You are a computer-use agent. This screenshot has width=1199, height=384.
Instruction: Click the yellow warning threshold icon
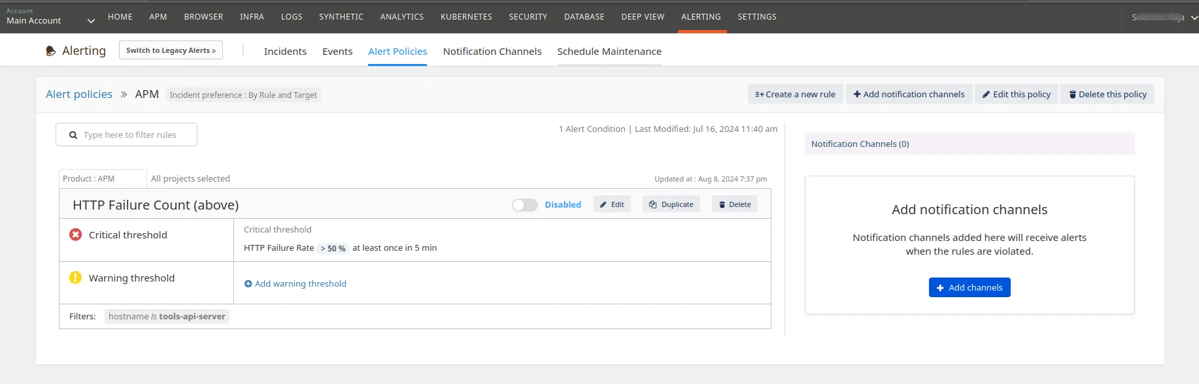point(76,278)
